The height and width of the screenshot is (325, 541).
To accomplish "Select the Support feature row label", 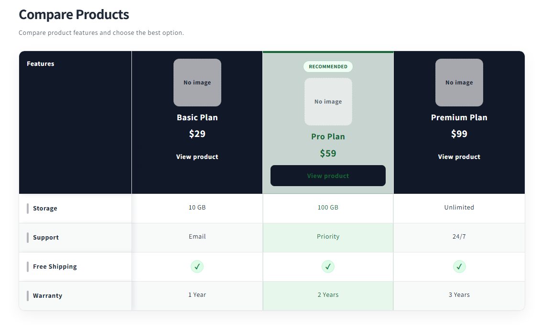I will pos(46,238).
